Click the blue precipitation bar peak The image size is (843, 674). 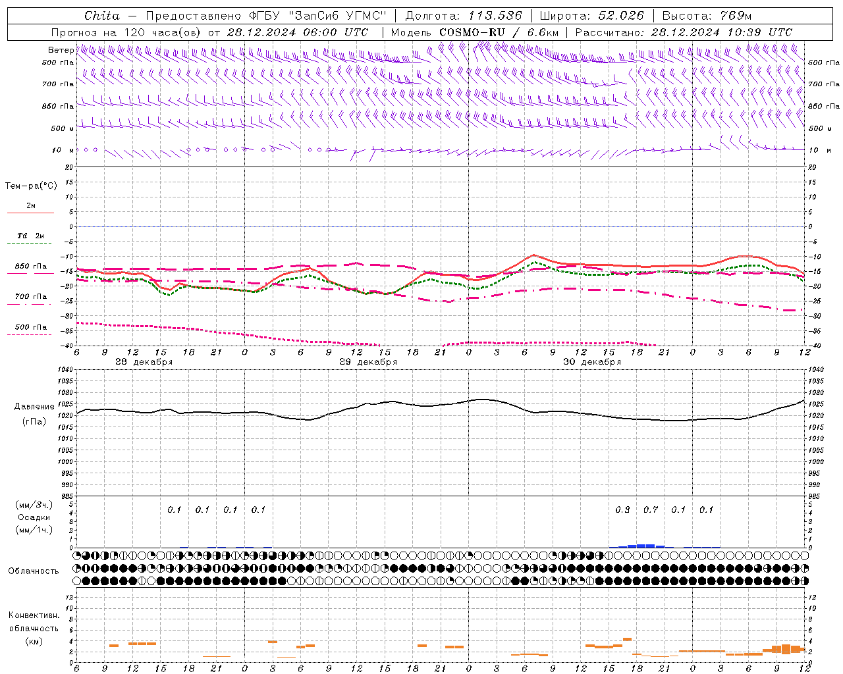645,546
